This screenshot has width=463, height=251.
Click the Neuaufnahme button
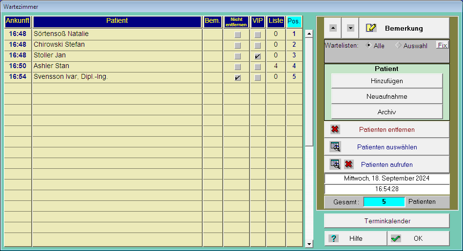pos(387,96)
